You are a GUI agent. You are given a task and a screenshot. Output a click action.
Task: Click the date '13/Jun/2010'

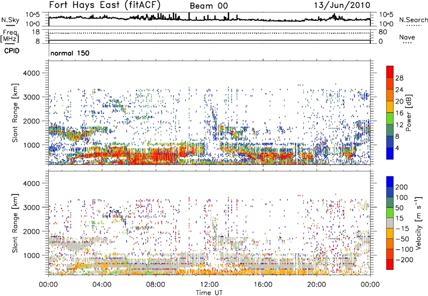point(342,5)
